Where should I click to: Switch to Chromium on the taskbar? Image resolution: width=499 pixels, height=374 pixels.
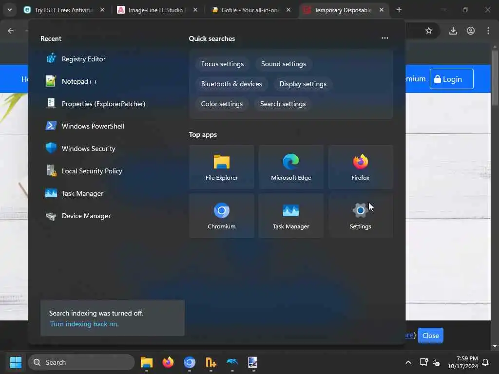pos(190,362)
